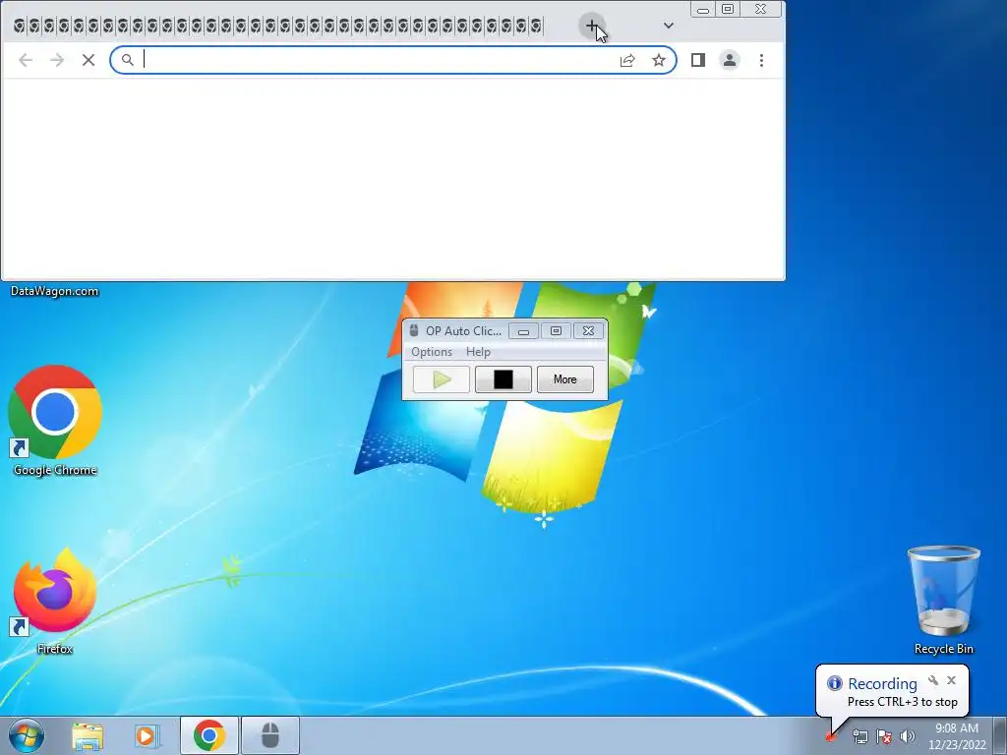1007x755 pixels.
Task: Click the red recording tray icon
Action: point(830,737)
